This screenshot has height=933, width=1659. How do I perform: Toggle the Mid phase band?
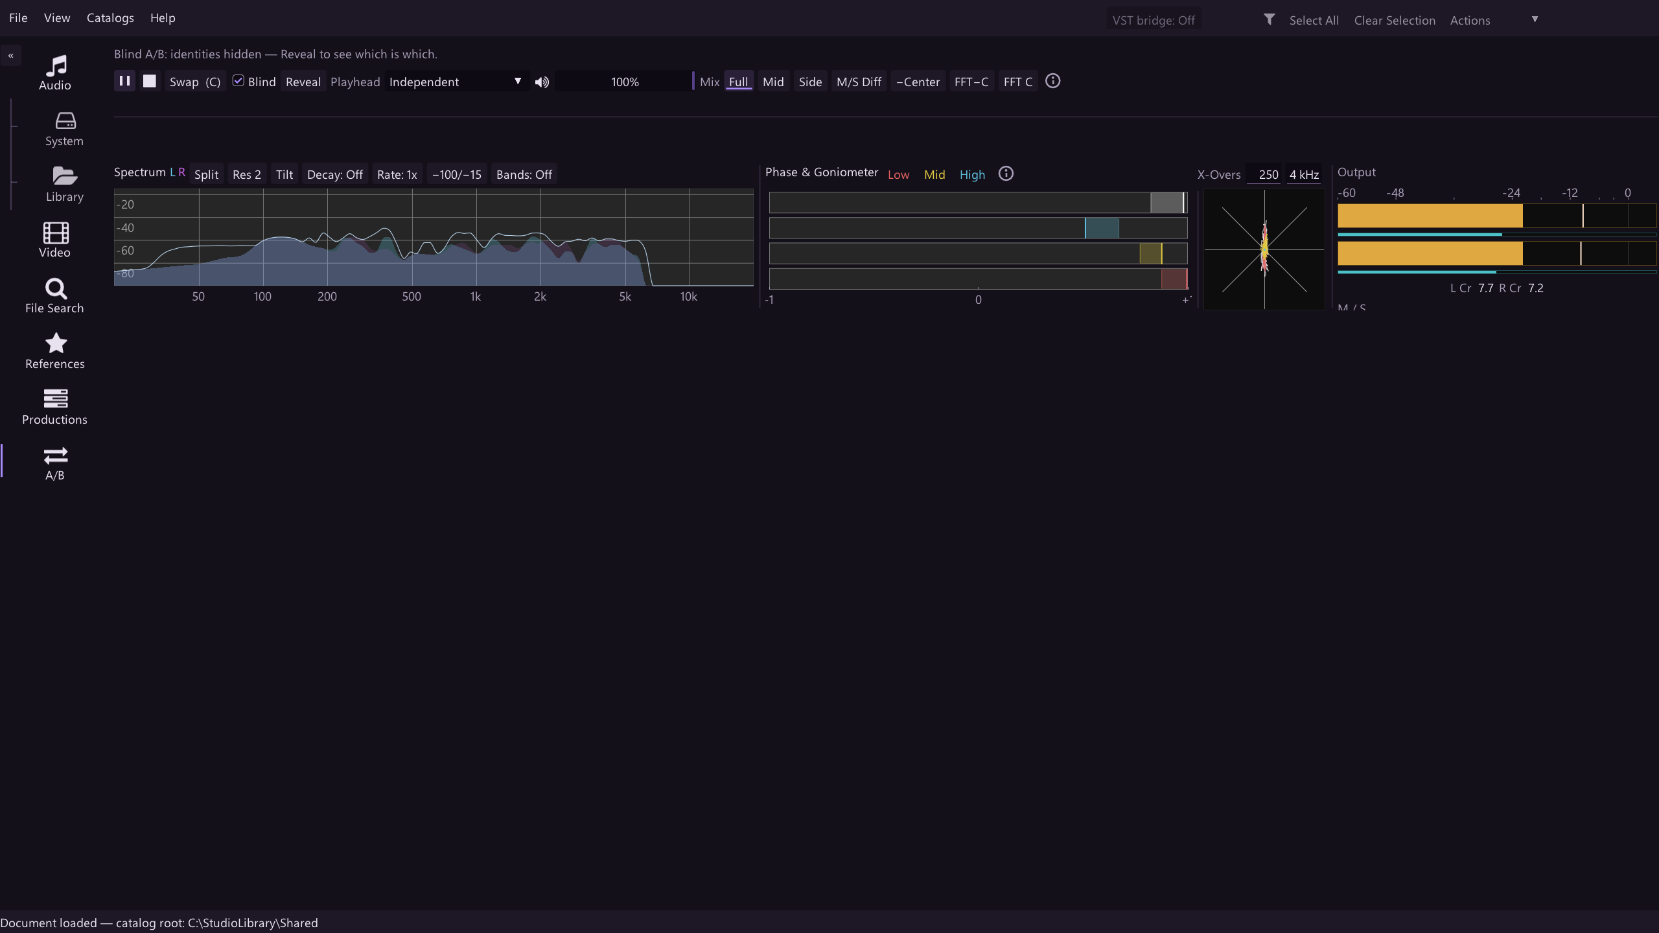click(x=934, y=174)
